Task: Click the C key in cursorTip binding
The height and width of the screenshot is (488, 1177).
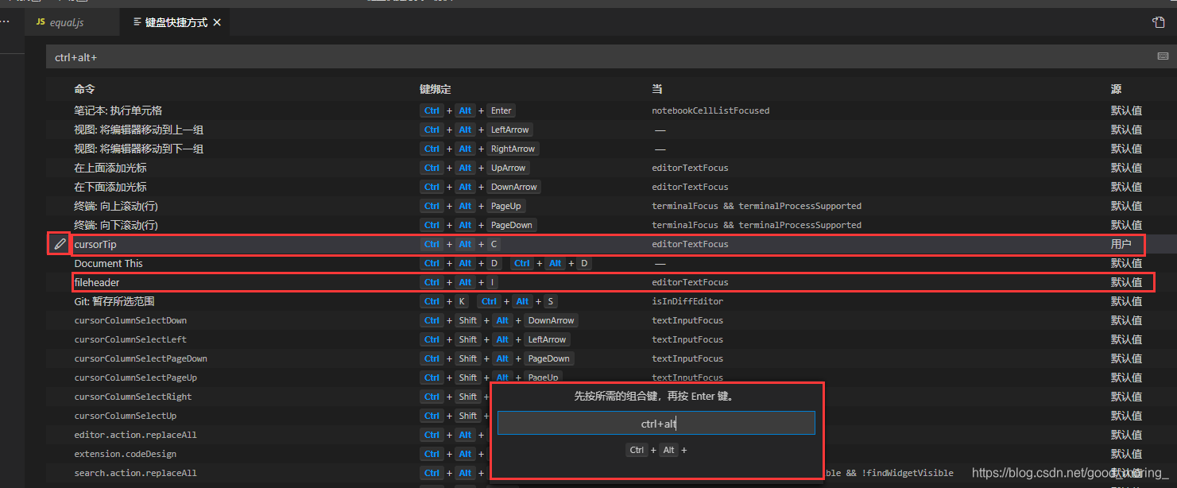Action: coord(494,244)
